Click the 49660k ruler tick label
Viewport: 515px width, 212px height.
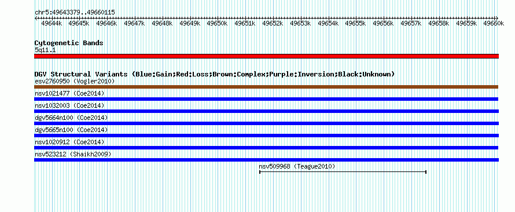494,23
